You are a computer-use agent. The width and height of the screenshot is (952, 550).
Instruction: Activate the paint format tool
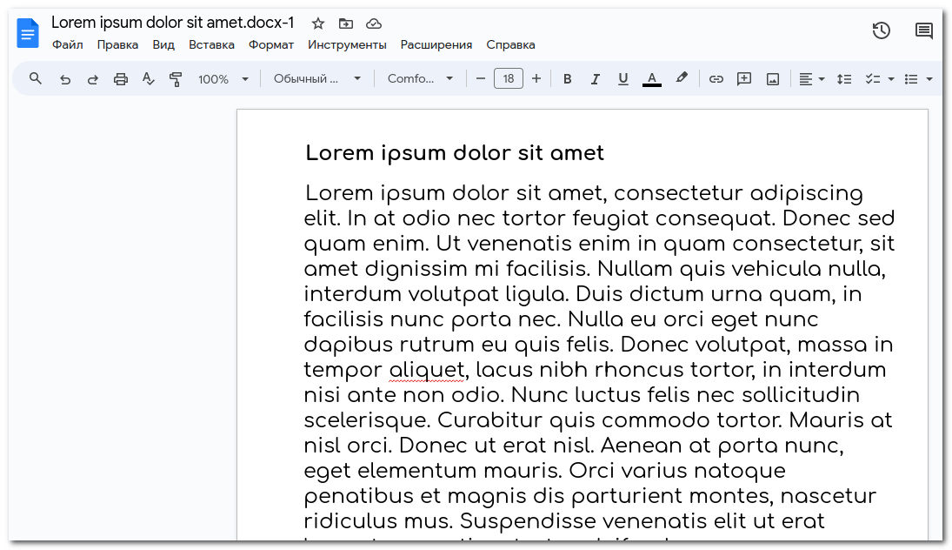tap(176, 79)
